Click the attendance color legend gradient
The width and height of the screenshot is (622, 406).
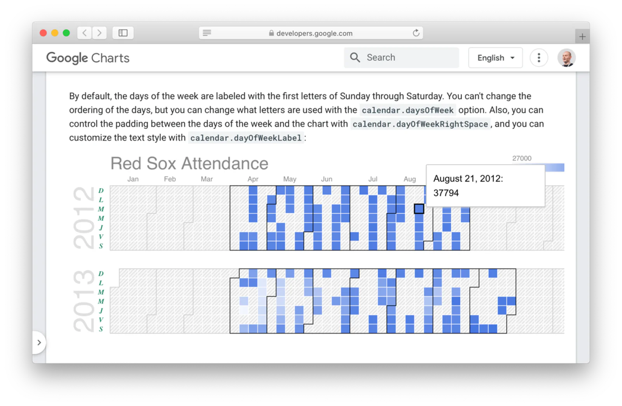click(x=554, y=168)
